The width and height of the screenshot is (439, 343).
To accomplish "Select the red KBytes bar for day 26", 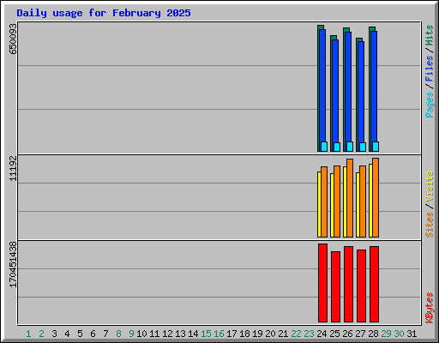I will (348, 284).
